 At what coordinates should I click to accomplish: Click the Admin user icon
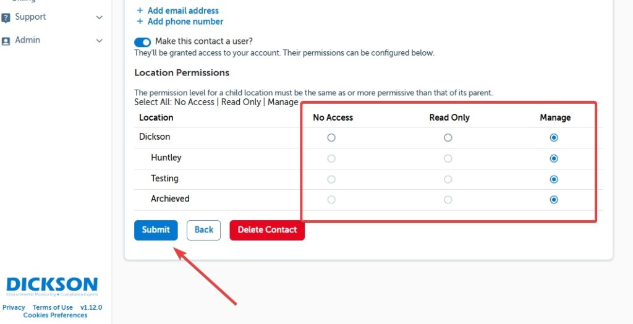point(6,41)
